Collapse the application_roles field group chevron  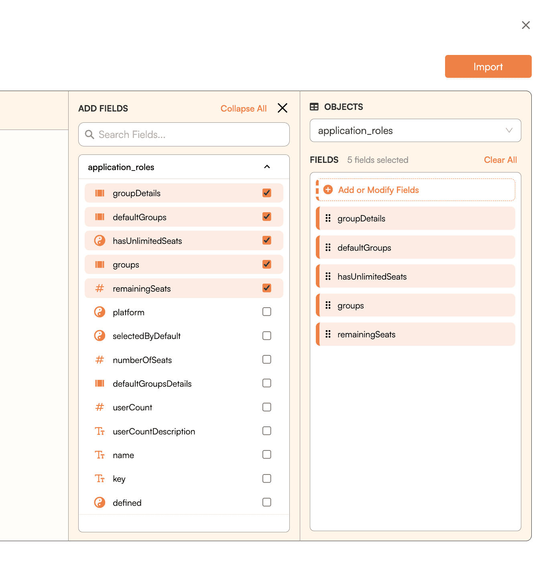(267, 167)
